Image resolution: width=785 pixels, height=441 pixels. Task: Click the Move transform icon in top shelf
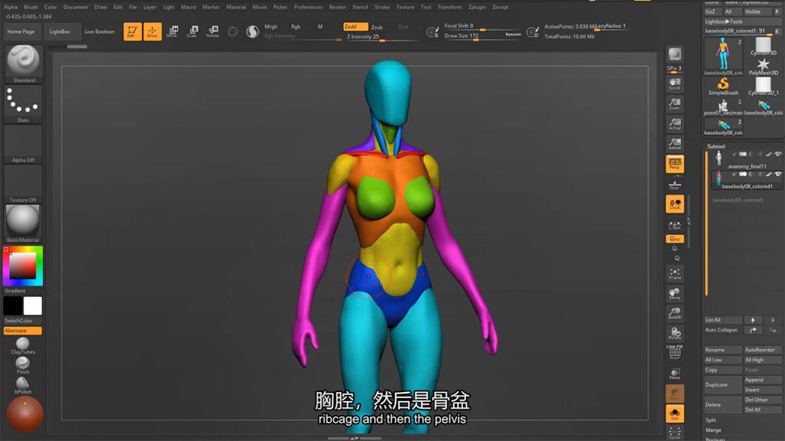[x=172, y=31]
